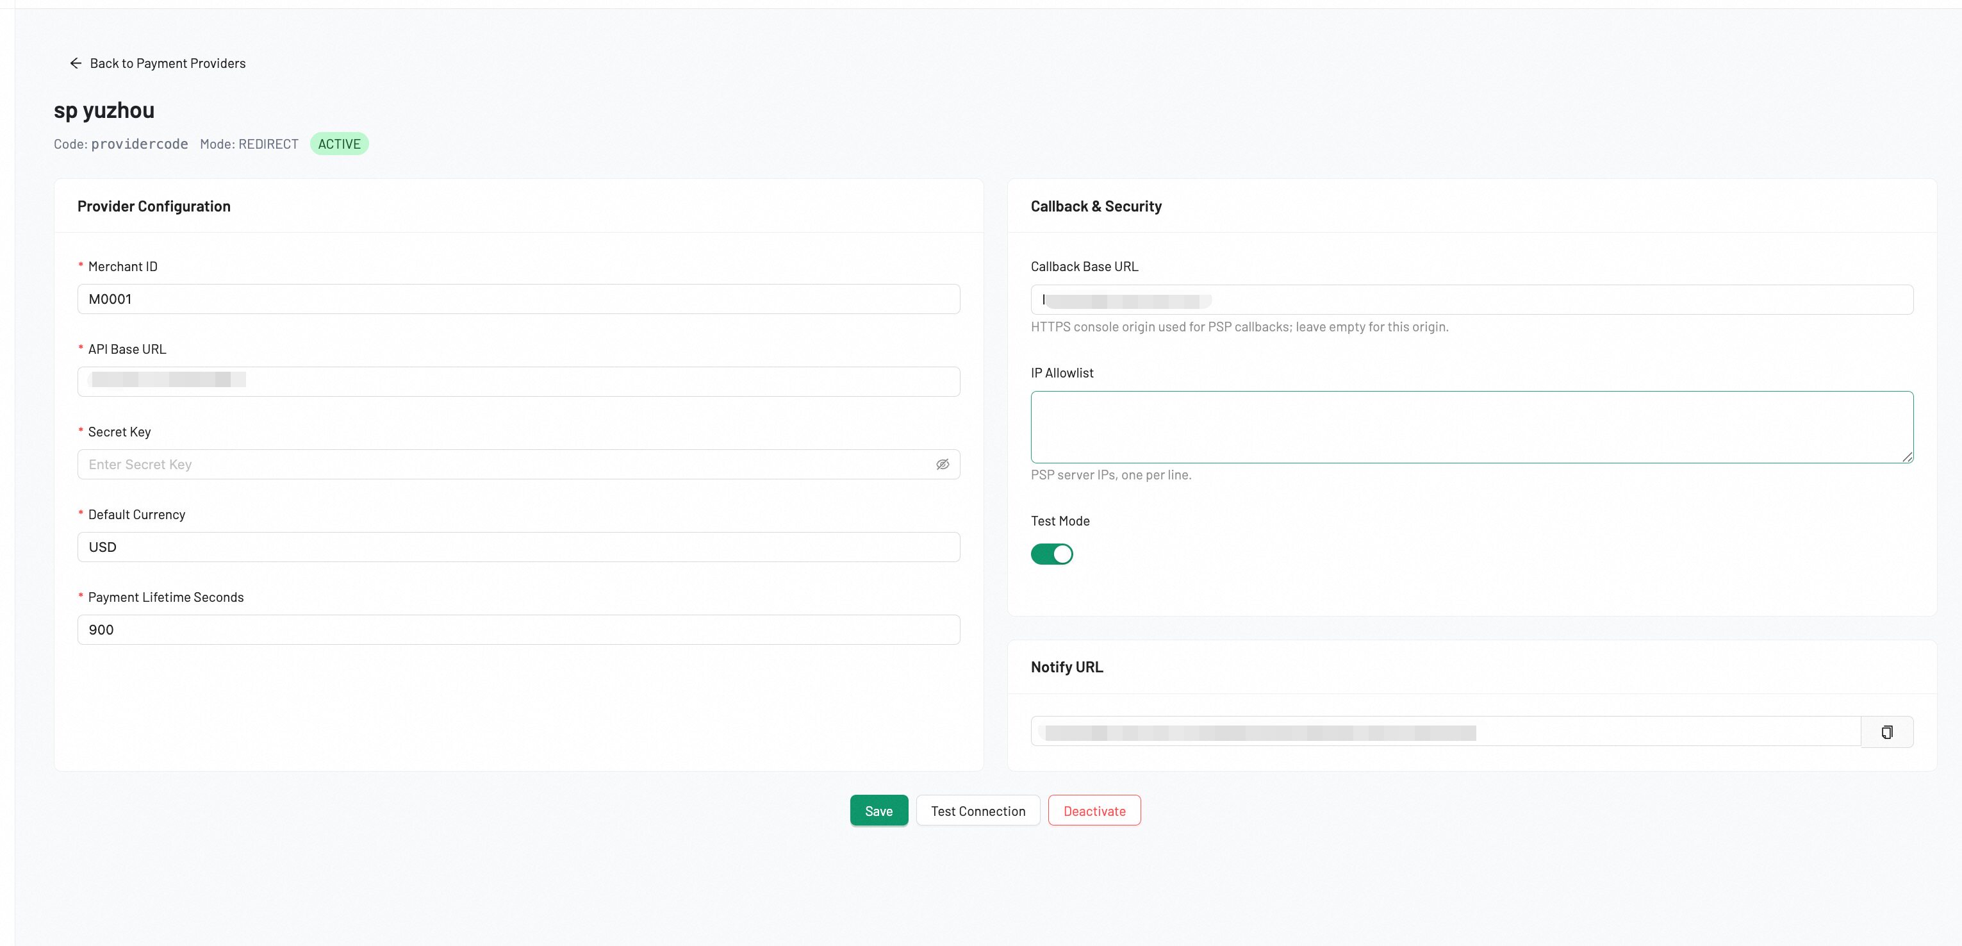The height and width of the screenshot is (946, 1962).
Task: Open Back to Payment Providers link
Action: coord(158,63)
